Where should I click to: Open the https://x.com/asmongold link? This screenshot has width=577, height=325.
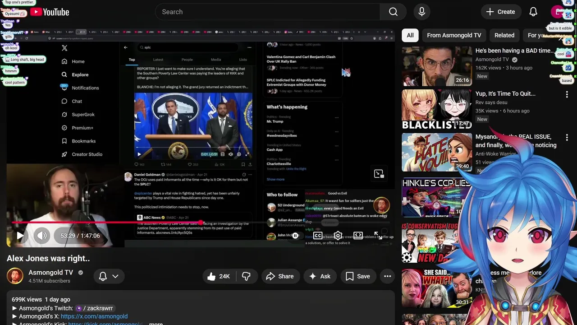(x=94, y=316)
